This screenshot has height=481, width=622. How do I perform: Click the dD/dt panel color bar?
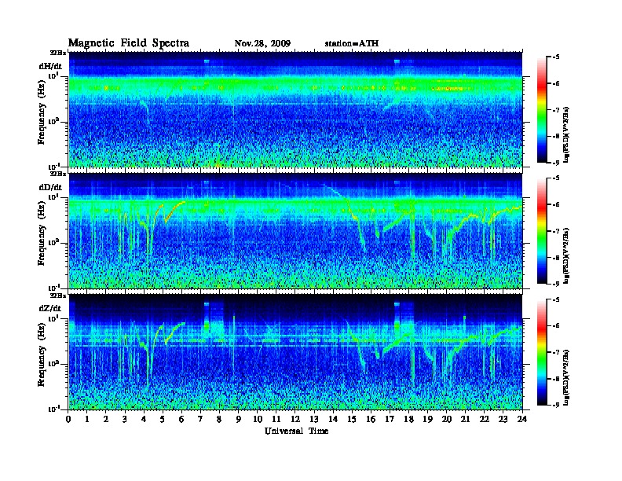pyautogui.click(x=542, y=230)
